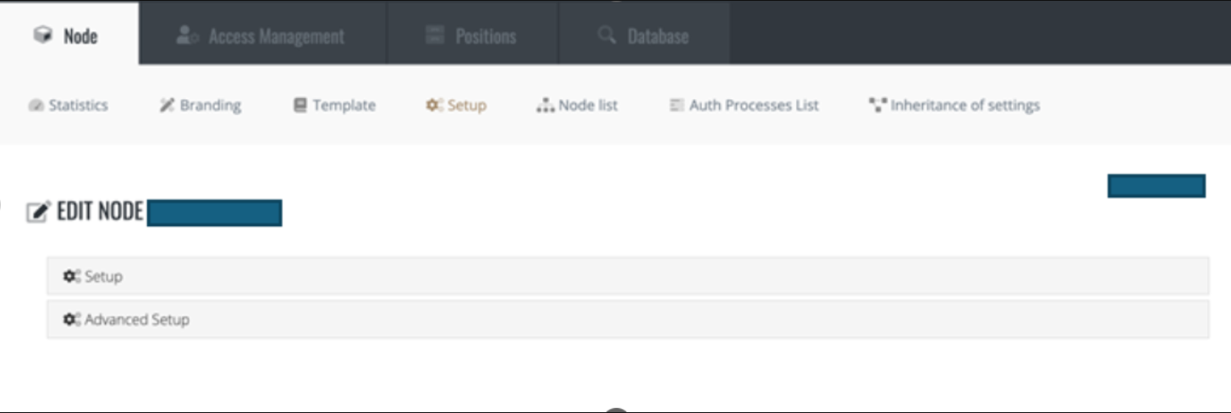The image size is (1231, 413).
Task: Click gears icon in Advanced Setup row
Action: pos(72,320)
